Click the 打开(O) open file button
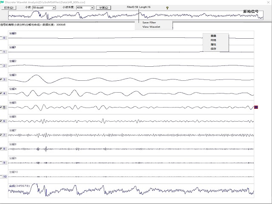 click(8, 8)
